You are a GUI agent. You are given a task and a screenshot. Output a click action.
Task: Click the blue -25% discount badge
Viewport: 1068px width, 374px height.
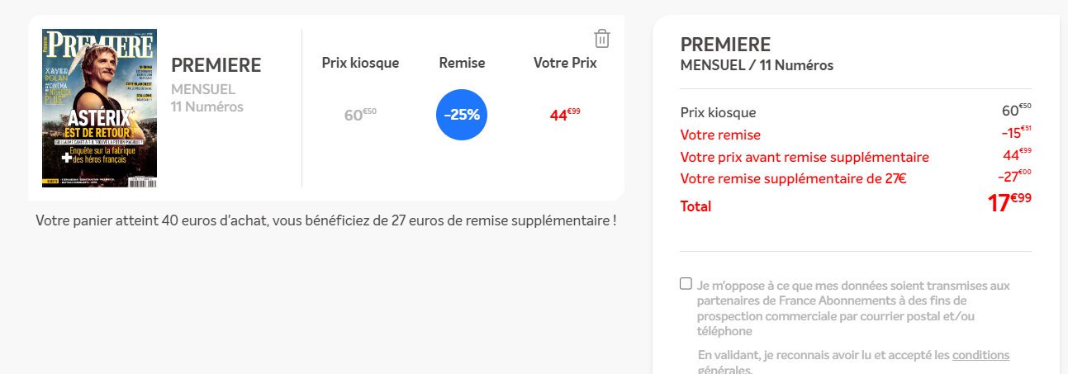point(462,115)
